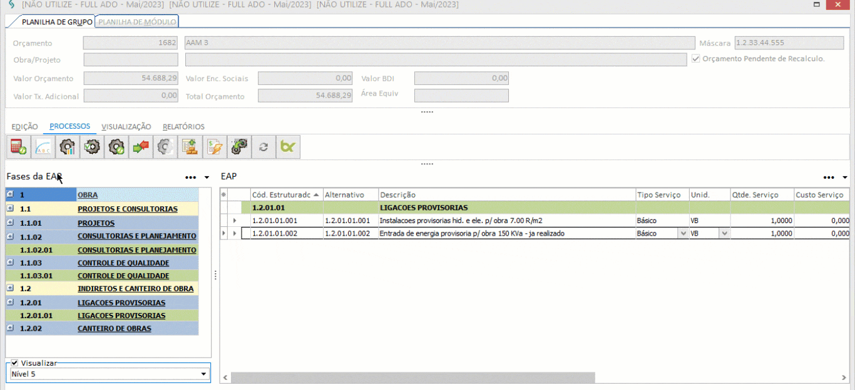Viewport: 855px width, 390px height.
Task: Open the Fases da EAP panel dropdown arrow
Action: coord(207,177)
